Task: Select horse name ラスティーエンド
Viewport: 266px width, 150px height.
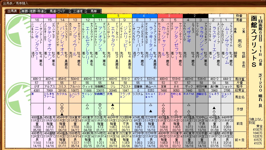Action: [x=214, y=43]
